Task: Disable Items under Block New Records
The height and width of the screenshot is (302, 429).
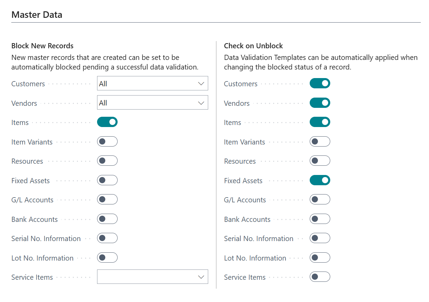Action: pos(107,122)
